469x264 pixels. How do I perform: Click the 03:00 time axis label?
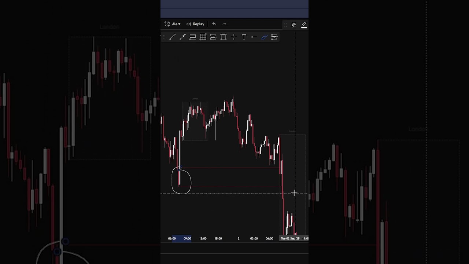tap(254, 238)
